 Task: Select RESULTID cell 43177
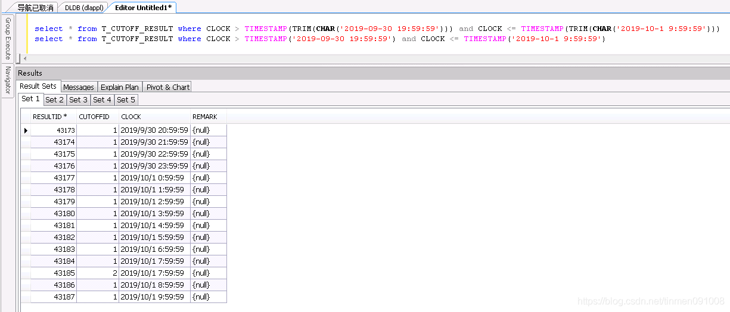[54, 177]
